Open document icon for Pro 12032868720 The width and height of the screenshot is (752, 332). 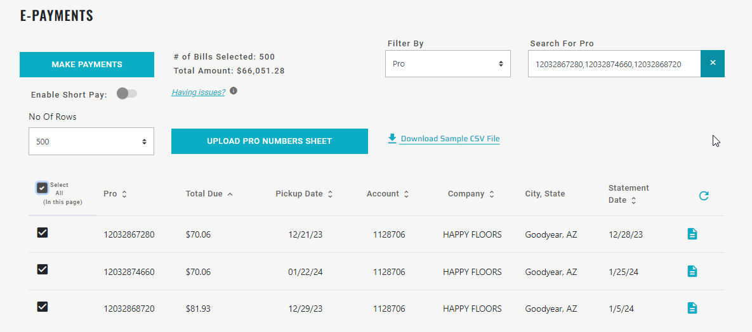pyautogui.click(x=692, y=308)
